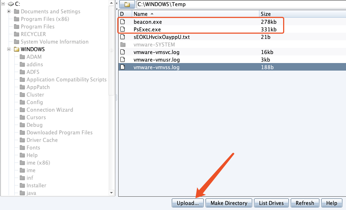Viewport: 346px width, 210px height.
Task: Click the vmware-vmsvc.log file icon
Action: tap(123, 52)
